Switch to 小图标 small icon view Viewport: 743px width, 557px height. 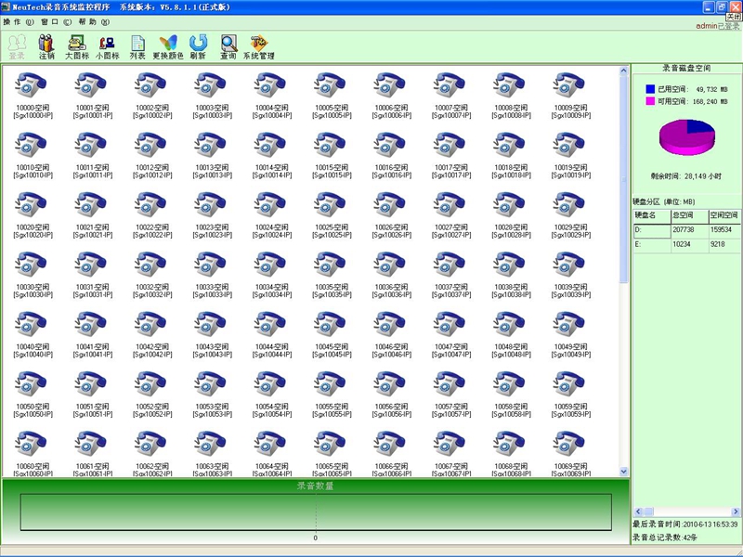[107, 45]
